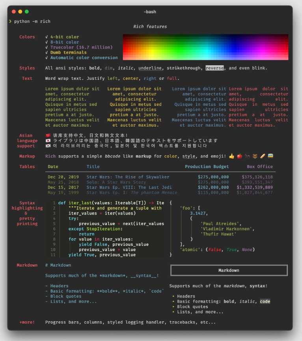Click the 'Title' table column header
302x341 pixels.
pos(93,167)
